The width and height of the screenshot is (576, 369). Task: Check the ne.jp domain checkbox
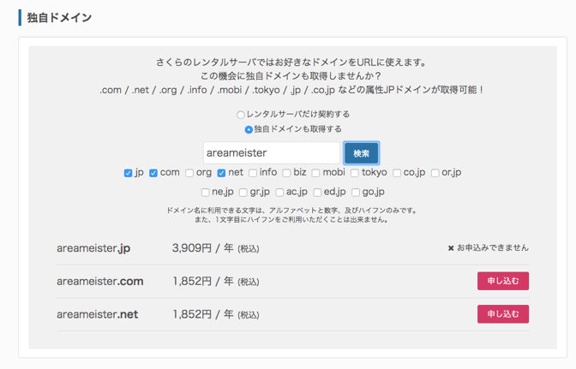point(205,193)
